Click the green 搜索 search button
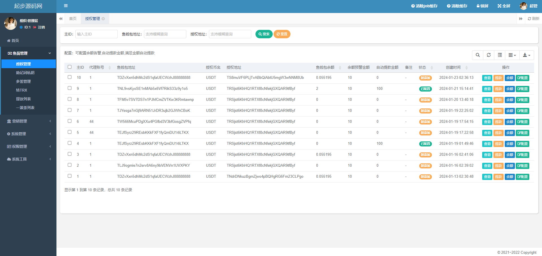Viewport: 542px width, 256px height. coord(264,34)
